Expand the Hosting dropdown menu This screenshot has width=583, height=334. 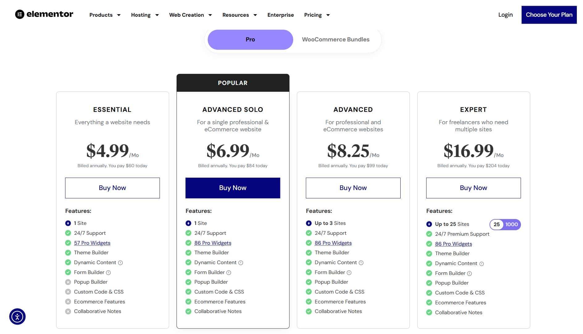click(145, 15)
